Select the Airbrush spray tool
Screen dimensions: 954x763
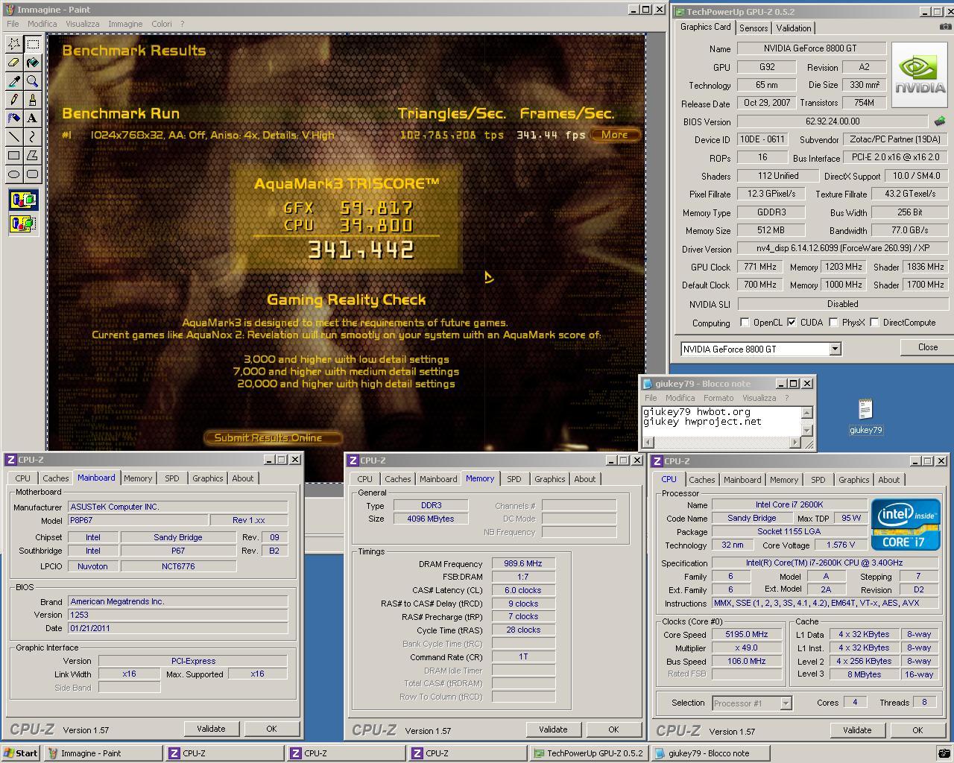[x=14, y=118]
